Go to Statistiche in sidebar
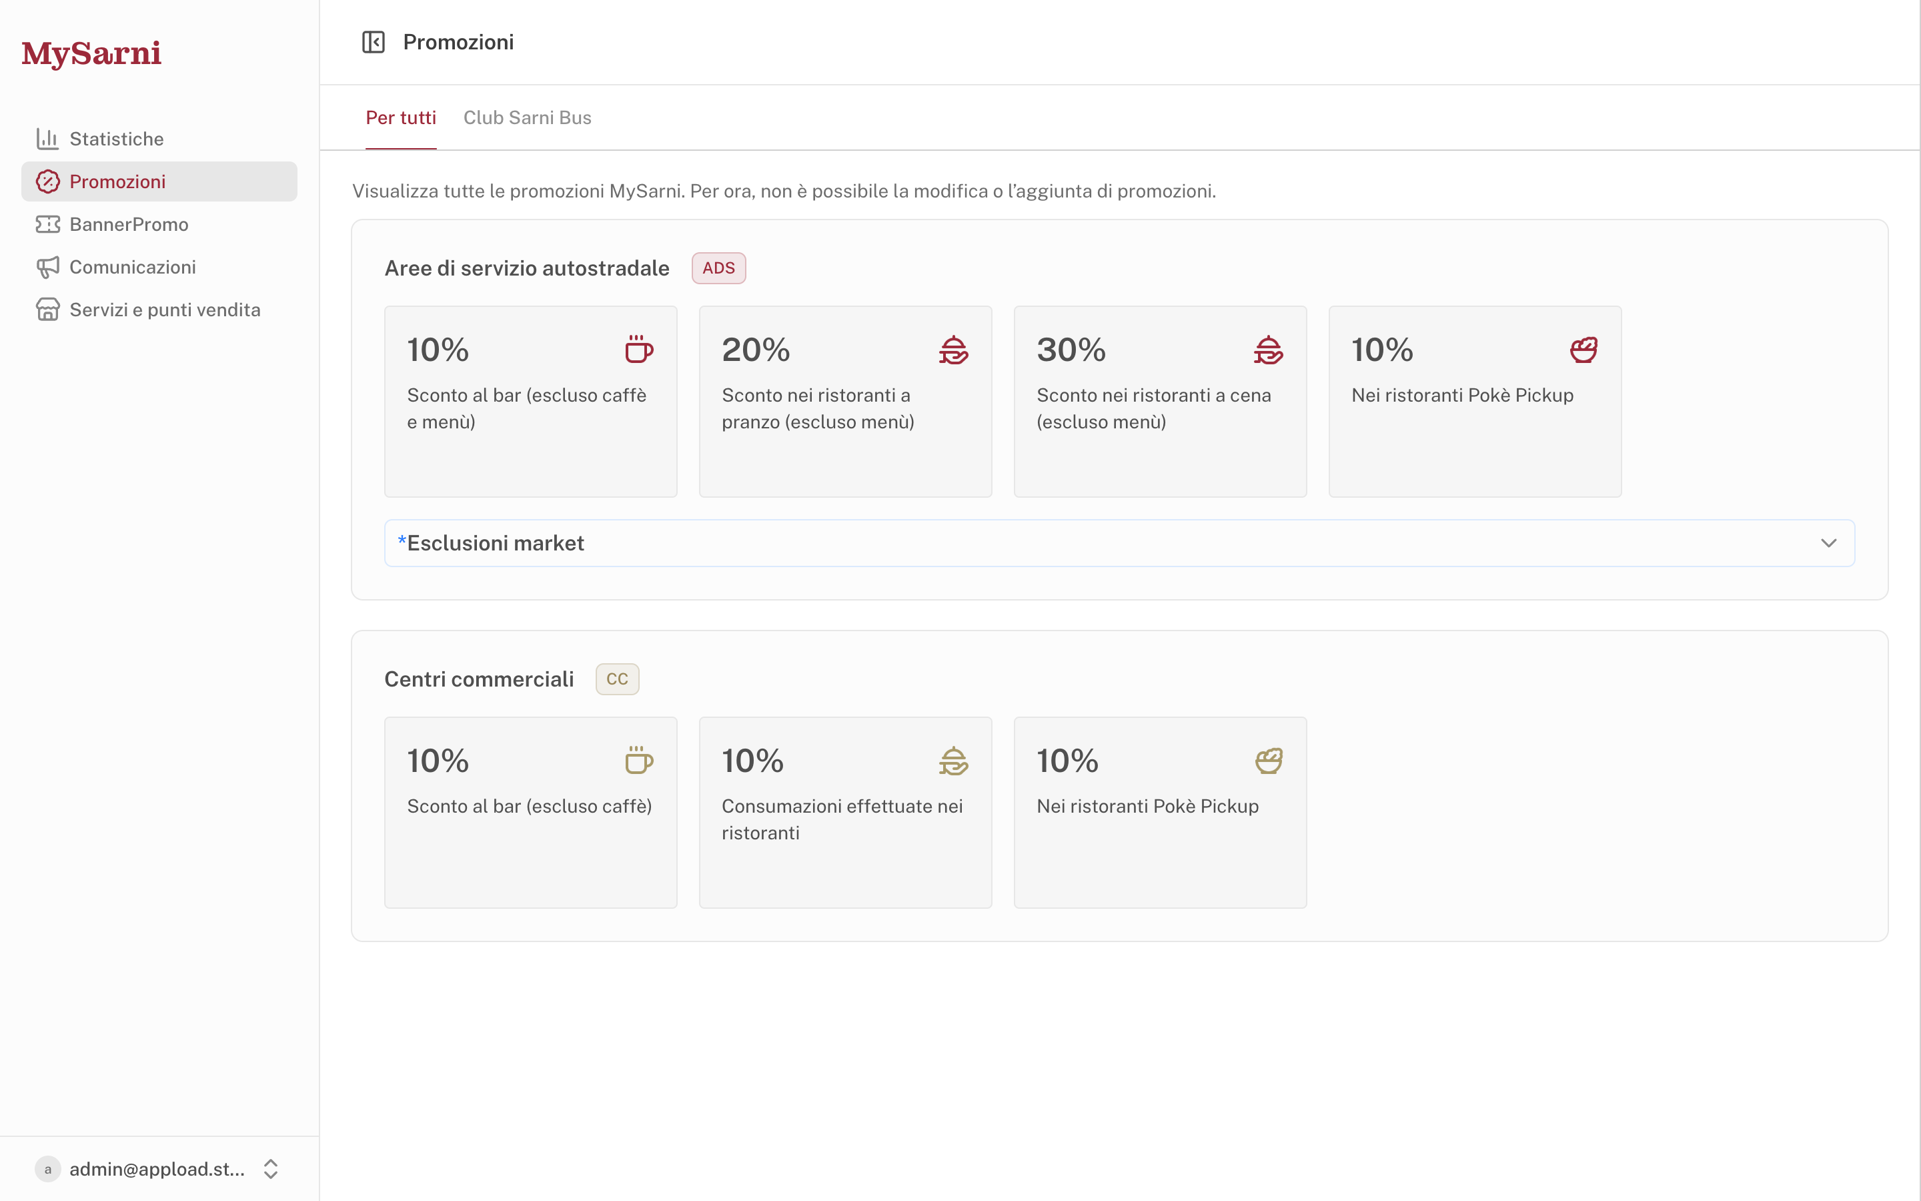 point(159,139)
